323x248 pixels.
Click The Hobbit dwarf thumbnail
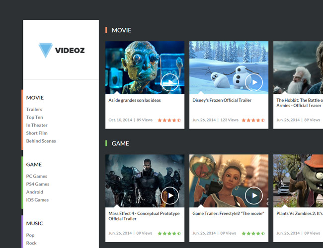pos(298,67)
